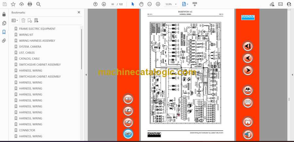The image size is (294, 142).
Task: Click the page number field showing 86
Action: pyautogui.click(x=113, y=4)
